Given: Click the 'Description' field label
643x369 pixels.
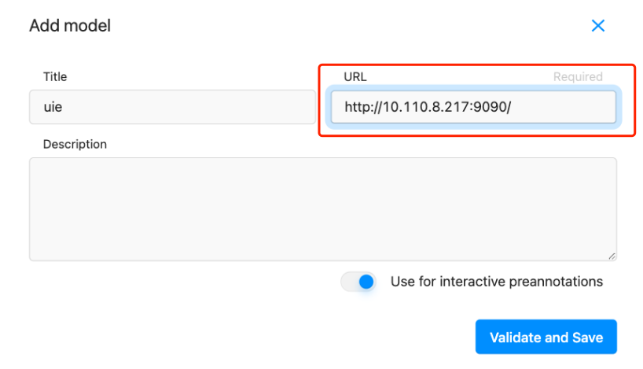Looking at the screenshot, I should click(x=75, y=145).
